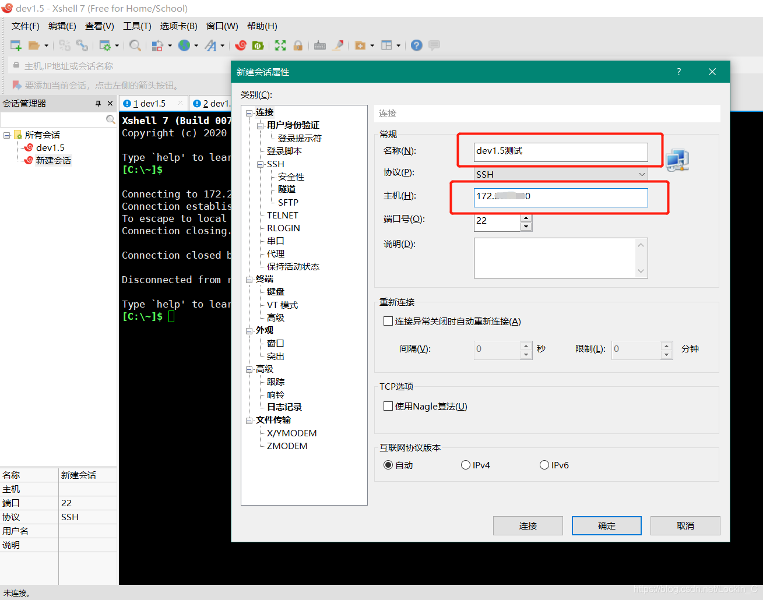
Task: Click the Session Manager search magnifier icon
Action: [x=110, y=119]
